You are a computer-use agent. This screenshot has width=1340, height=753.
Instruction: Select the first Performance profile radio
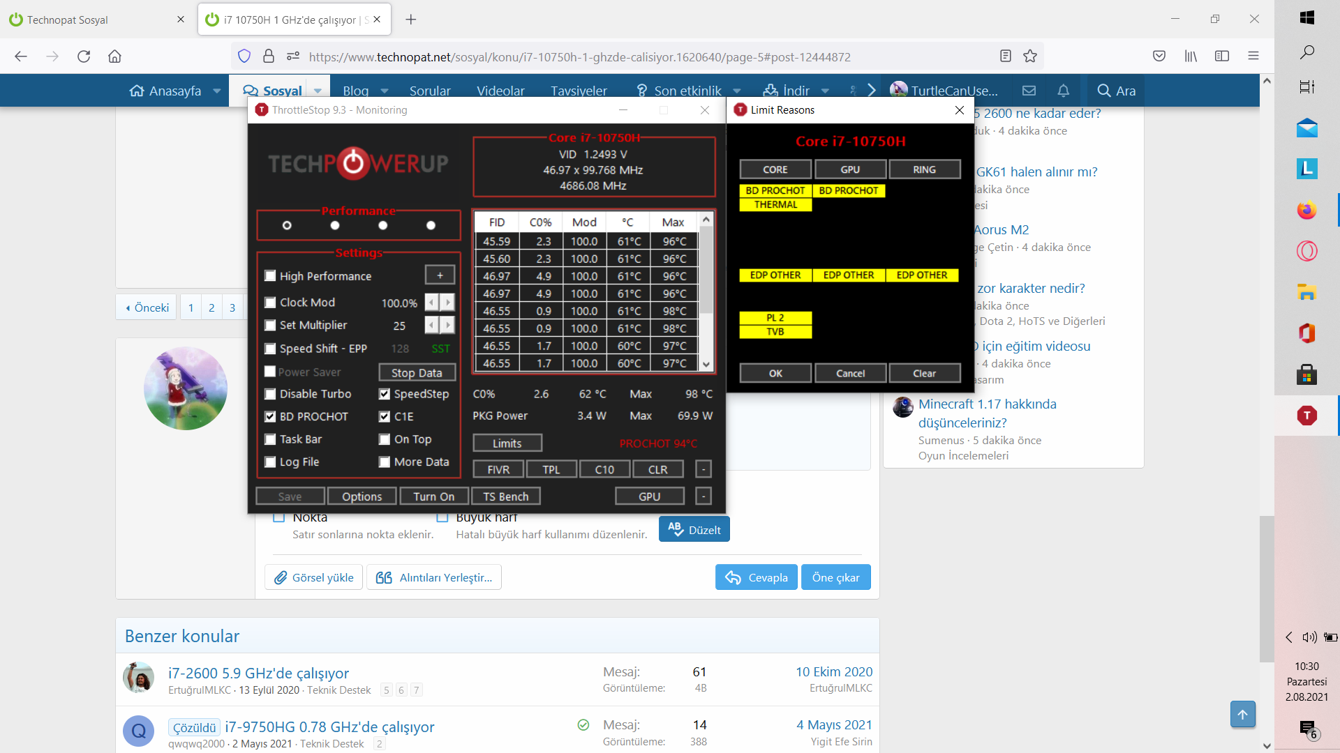tap(287, 225)
